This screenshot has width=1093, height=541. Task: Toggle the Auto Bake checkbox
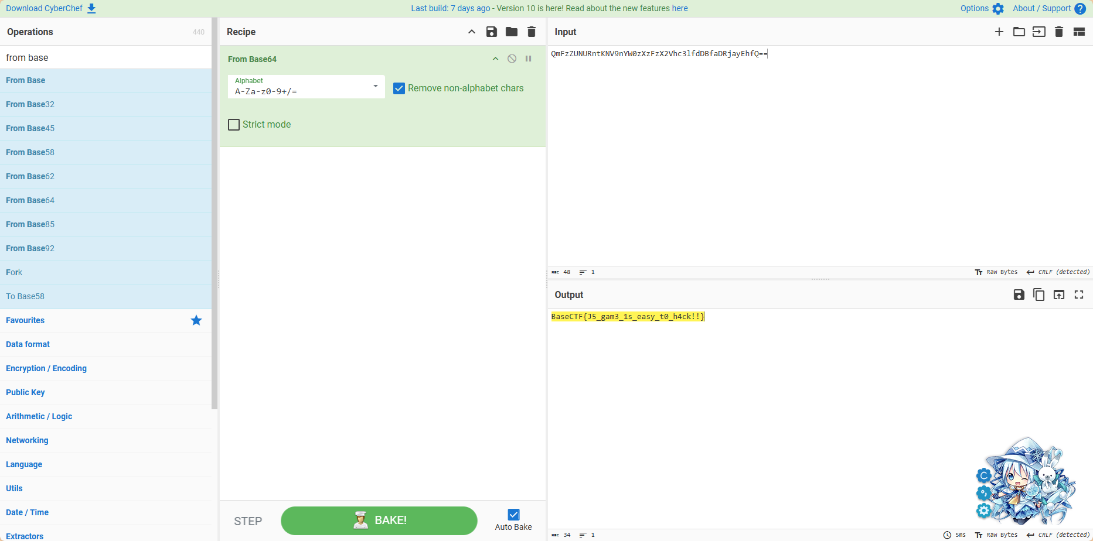click(513, 515)
